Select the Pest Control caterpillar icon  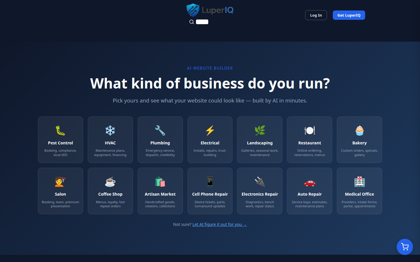(x=60, y=130)
